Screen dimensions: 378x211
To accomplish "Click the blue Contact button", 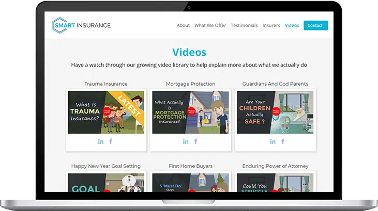I will [315, 25].
